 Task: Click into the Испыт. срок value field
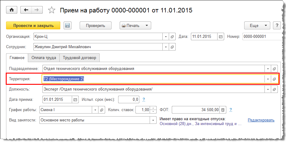(x=129, y=100)
